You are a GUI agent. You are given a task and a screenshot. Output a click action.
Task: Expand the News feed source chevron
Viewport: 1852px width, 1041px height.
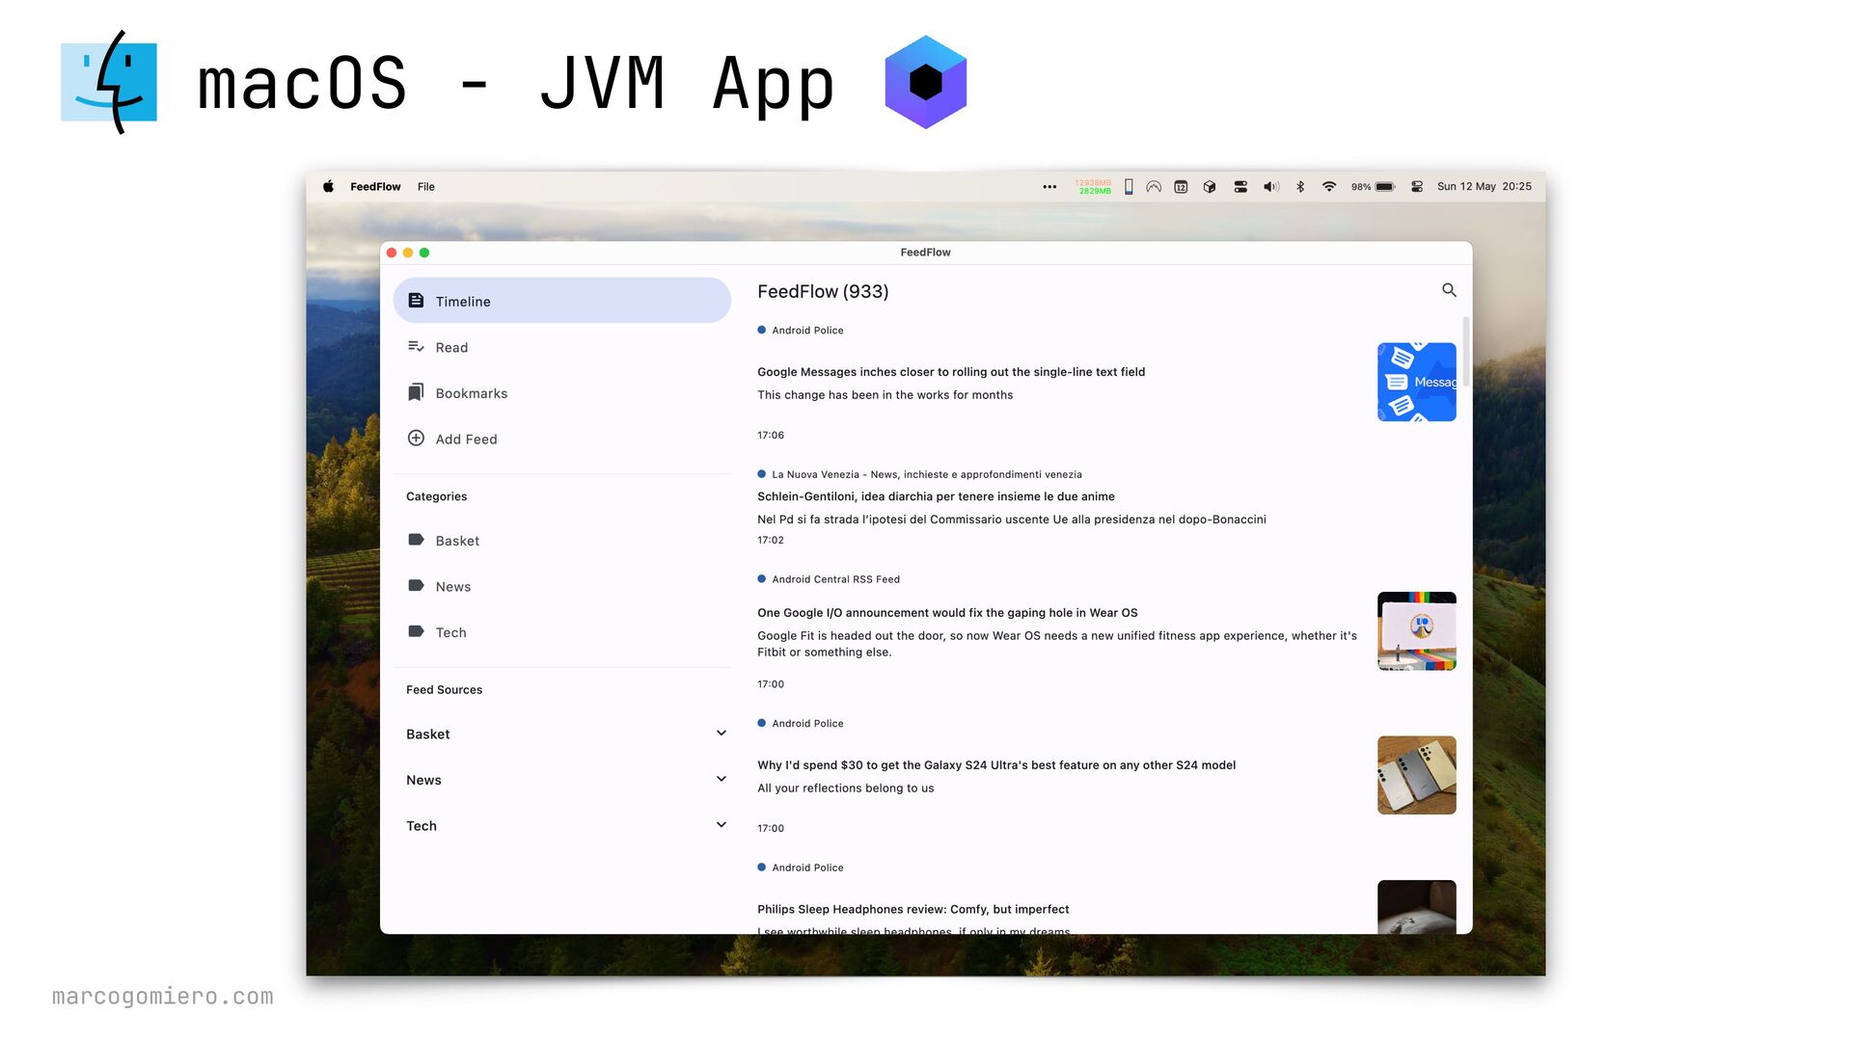click(721, 779)
